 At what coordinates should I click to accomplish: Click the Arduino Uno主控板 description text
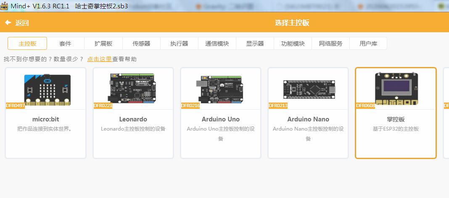click(x=220, y=134)
